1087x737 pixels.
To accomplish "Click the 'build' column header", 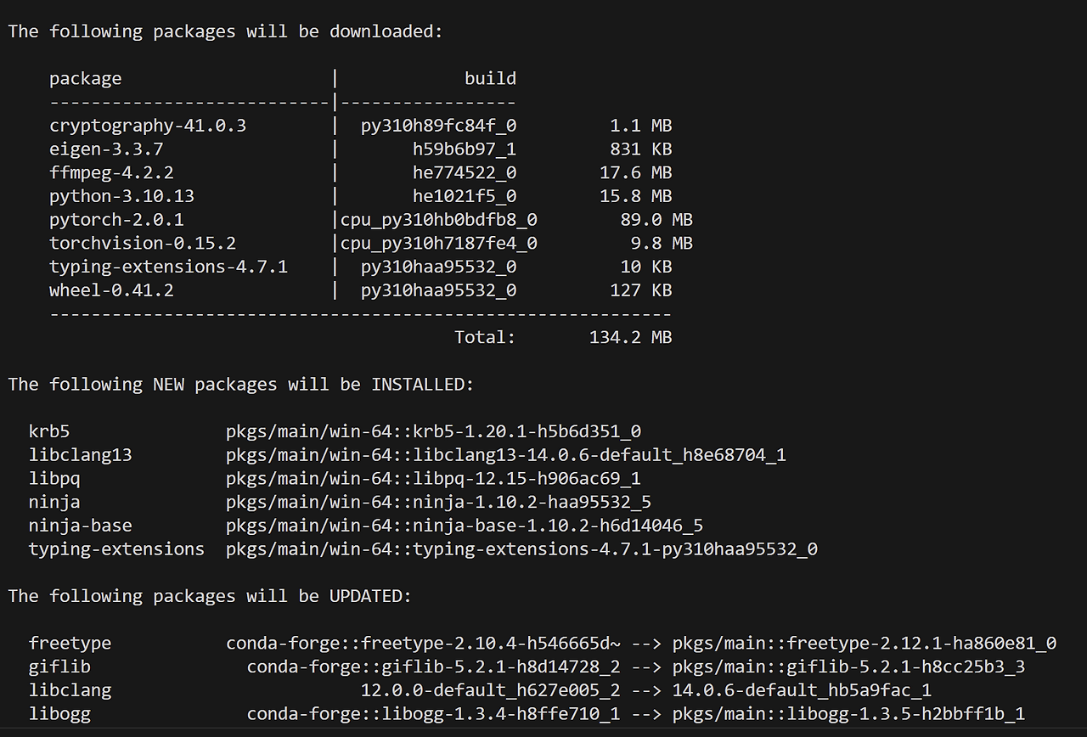I will click(x=490, y=79).
